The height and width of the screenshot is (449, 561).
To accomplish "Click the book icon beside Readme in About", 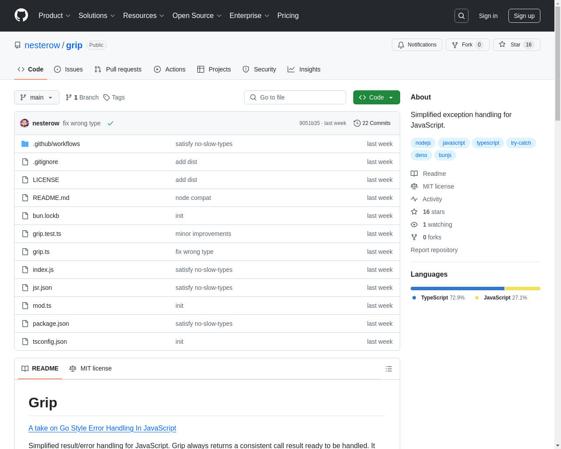I will coord(414,174).
